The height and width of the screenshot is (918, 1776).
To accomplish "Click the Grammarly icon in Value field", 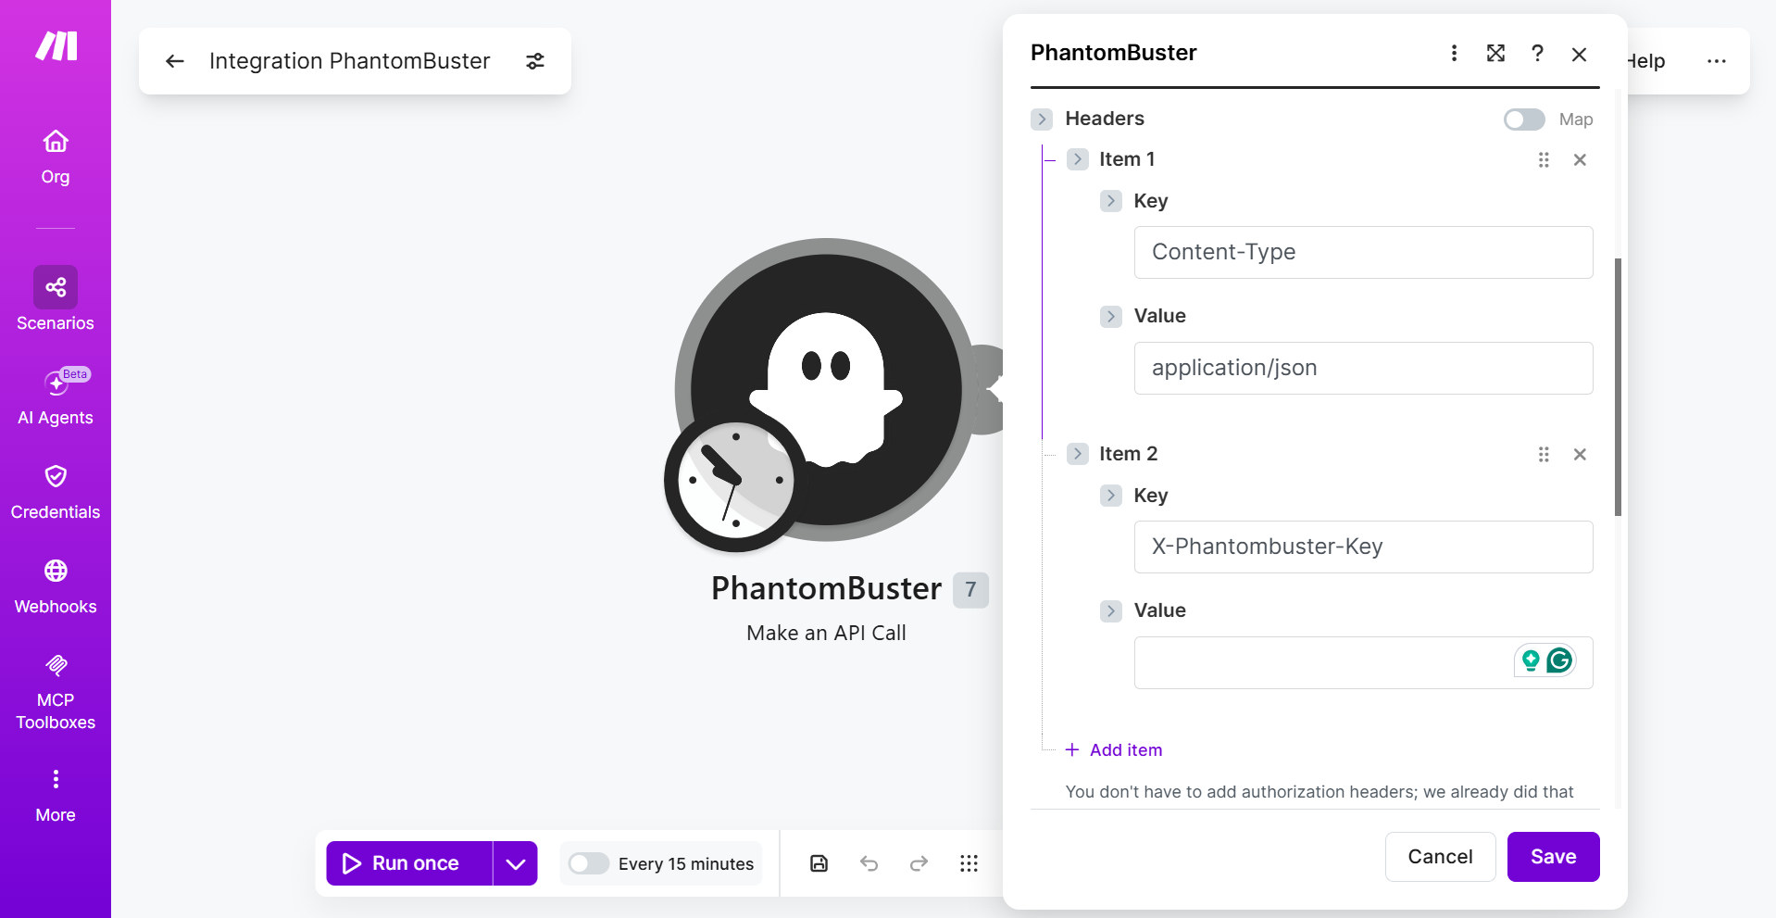I will (x=1559, y=660).
